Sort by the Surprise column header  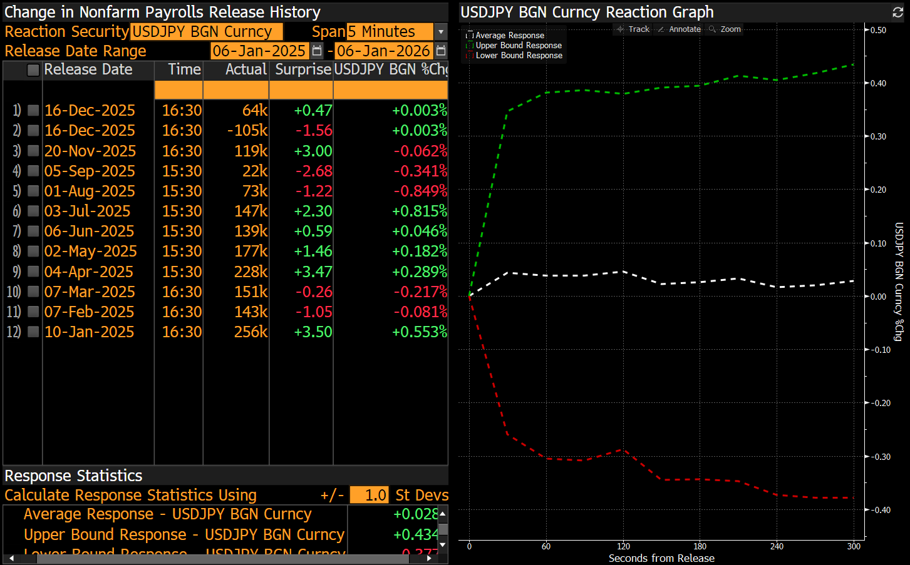303,69
